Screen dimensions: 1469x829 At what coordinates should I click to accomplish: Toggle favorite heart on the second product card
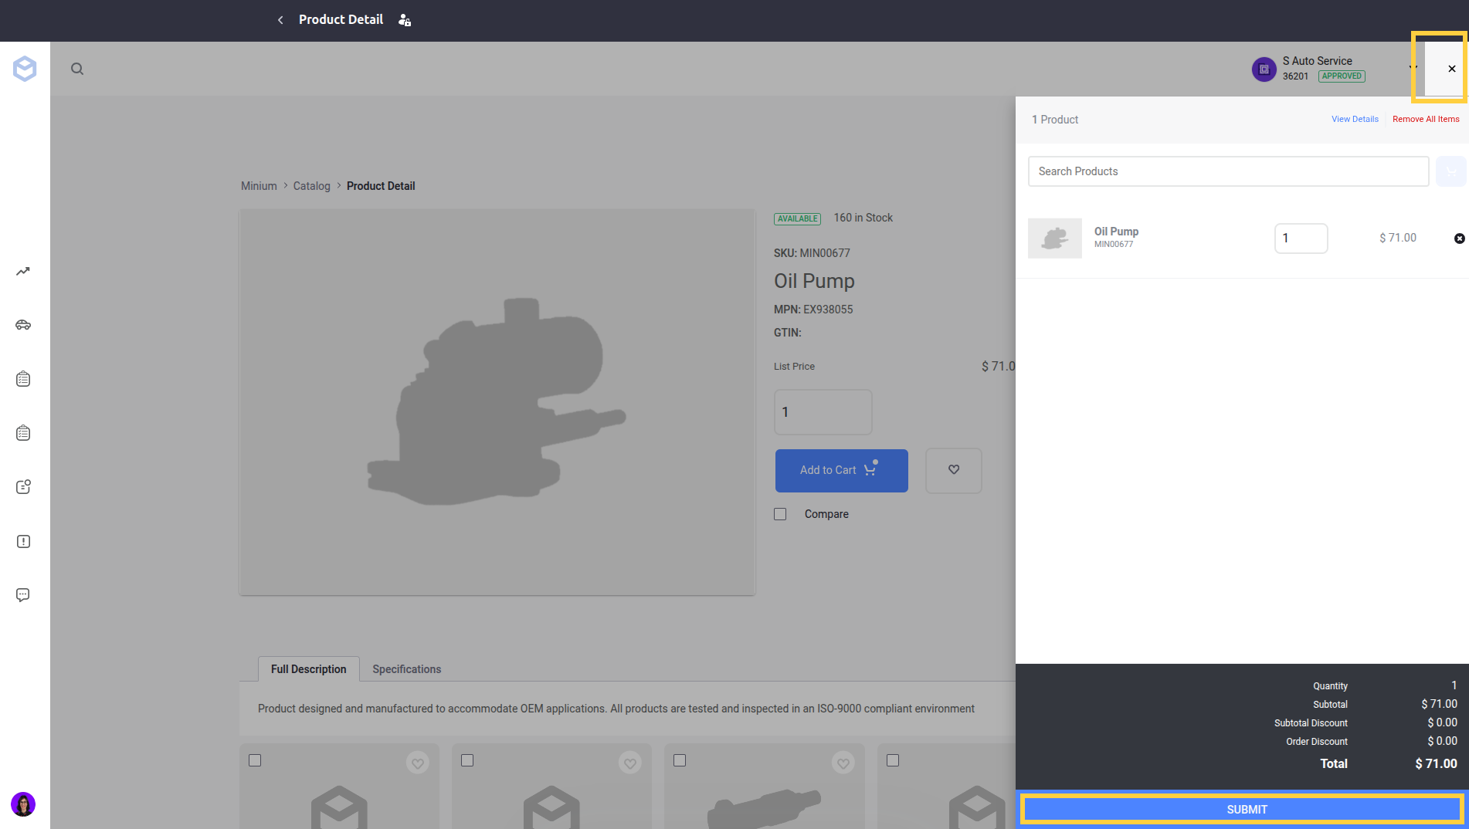629,763
